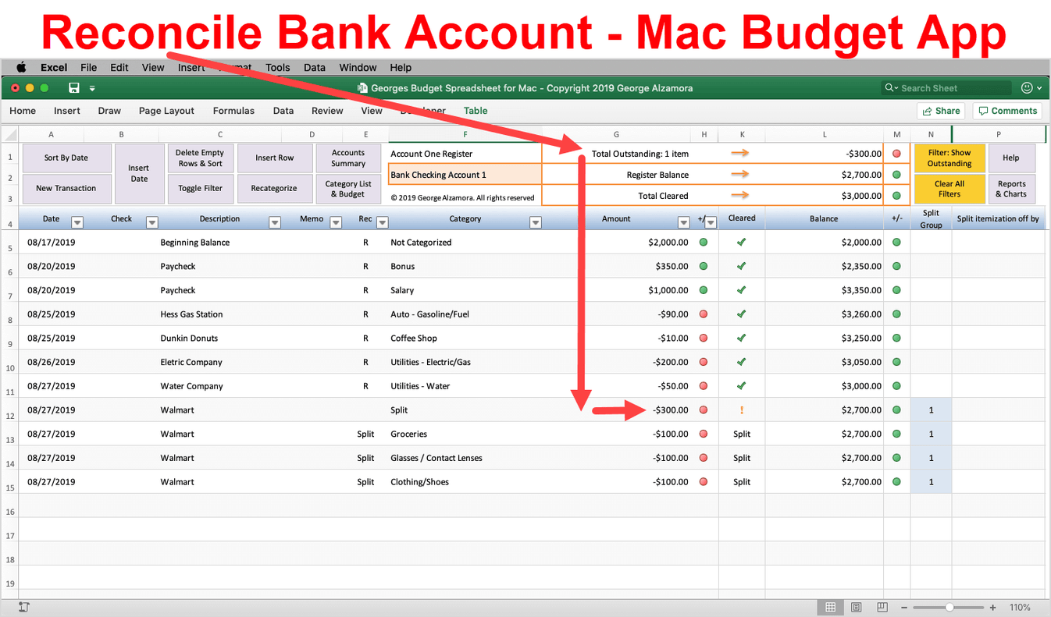Open the Category column filter dropdown
The width and height of the screenshot is (1051, 617).
pos(536,222)
